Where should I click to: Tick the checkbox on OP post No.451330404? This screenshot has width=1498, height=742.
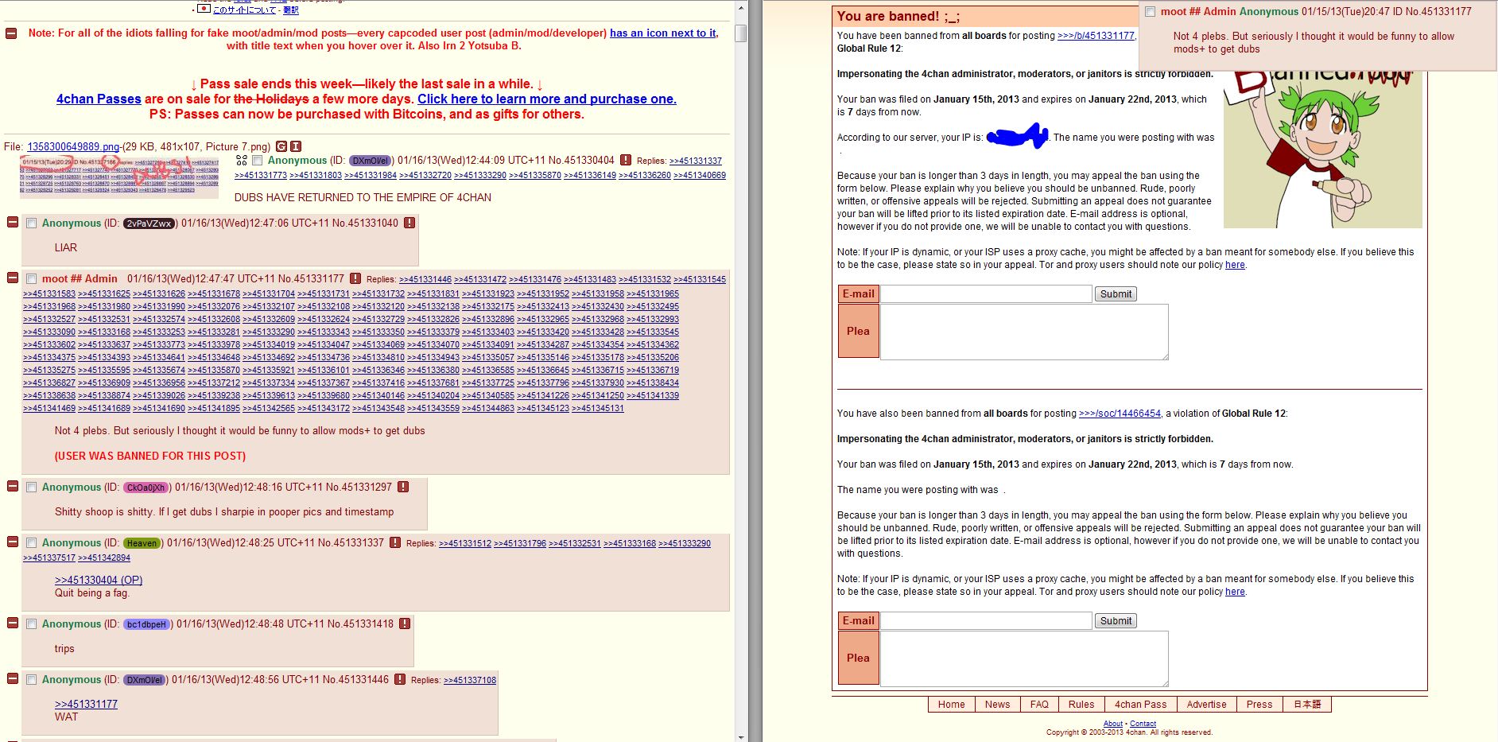click(x=258, y=161)
